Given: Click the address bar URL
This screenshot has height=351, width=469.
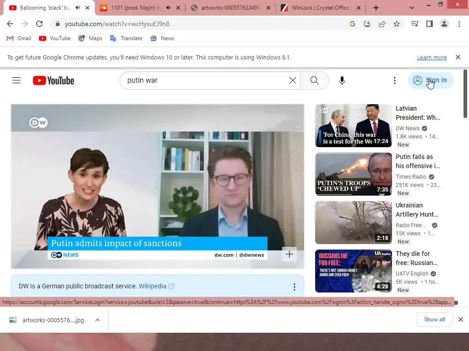Looking at the screenshot, I should point(117,24).
